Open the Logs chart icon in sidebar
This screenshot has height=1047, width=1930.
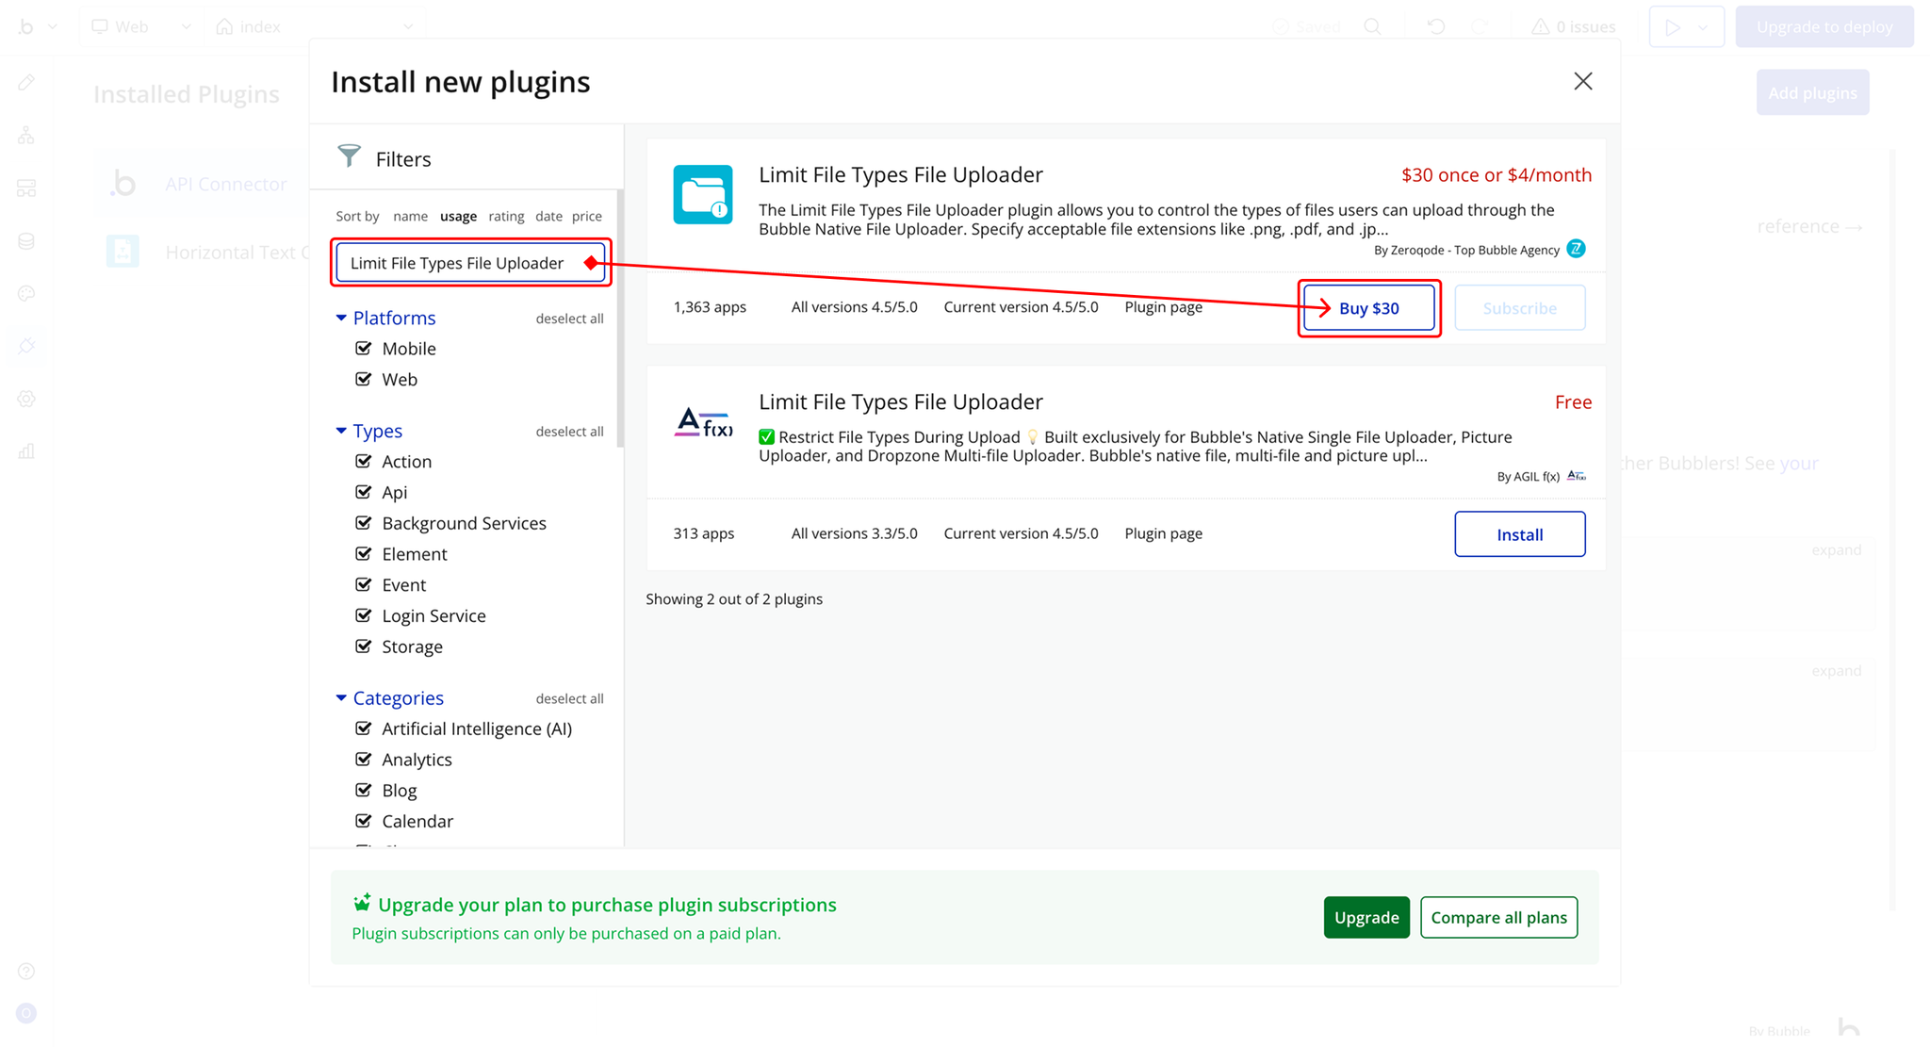[x=26, y=451]
